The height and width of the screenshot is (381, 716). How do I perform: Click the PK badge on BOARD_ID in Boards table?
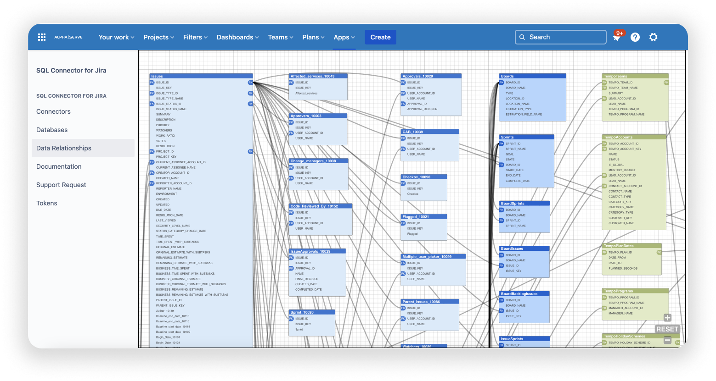click(502, 82)
